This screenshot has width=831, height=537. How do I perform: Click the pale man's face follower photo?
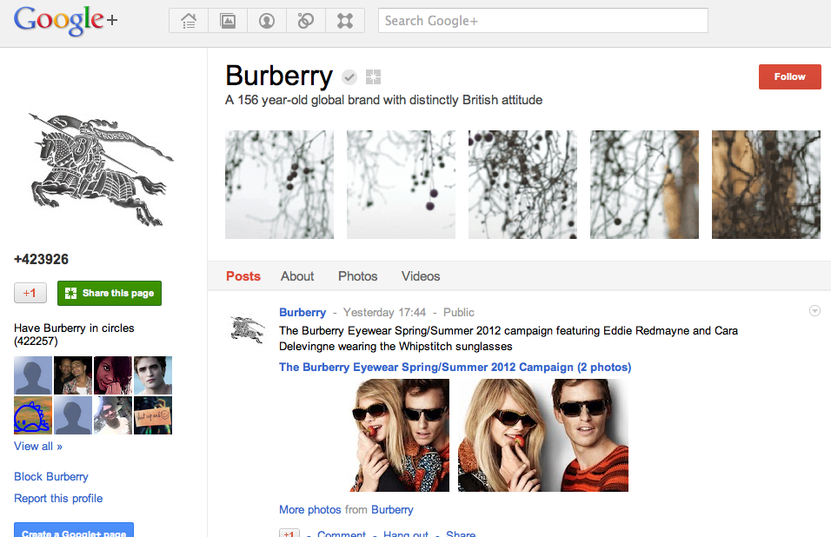(153, 375)
